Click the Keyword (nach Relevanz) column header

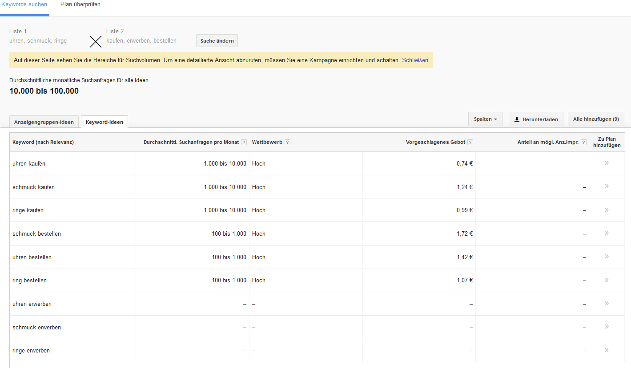tap(43, 142)
